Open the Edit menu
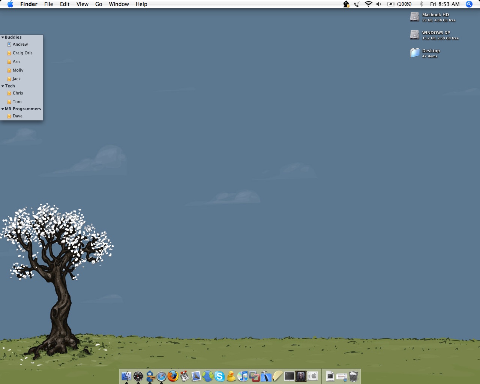 pos(65,4)
